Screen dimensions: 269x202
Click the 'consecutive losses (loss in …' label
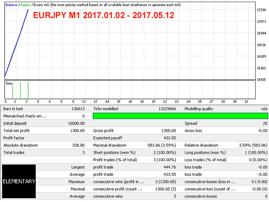210,182
